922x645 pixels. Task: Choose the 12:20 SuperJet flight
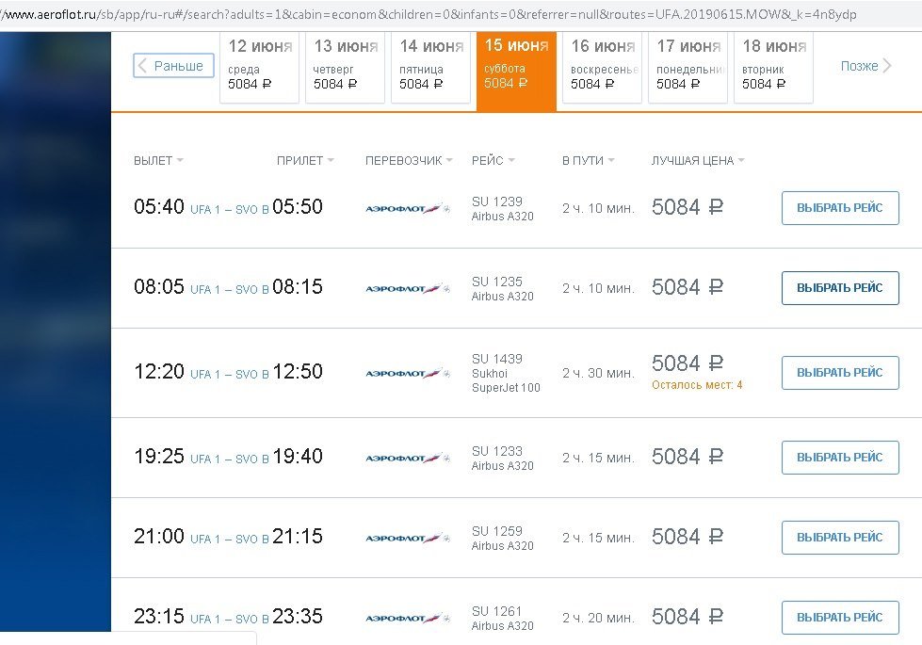840,373
